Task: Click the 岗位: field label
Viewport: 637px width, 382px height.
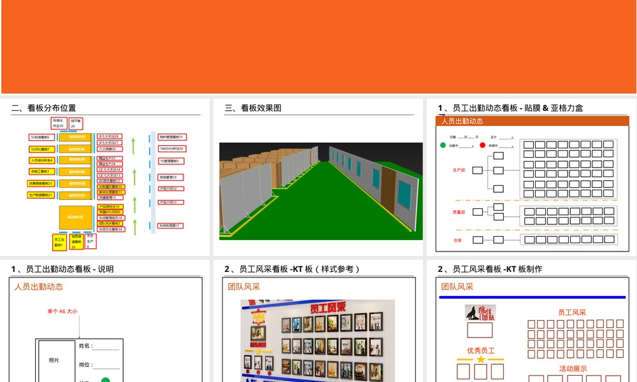Action: pyautogui.click(x=86, y=365)
